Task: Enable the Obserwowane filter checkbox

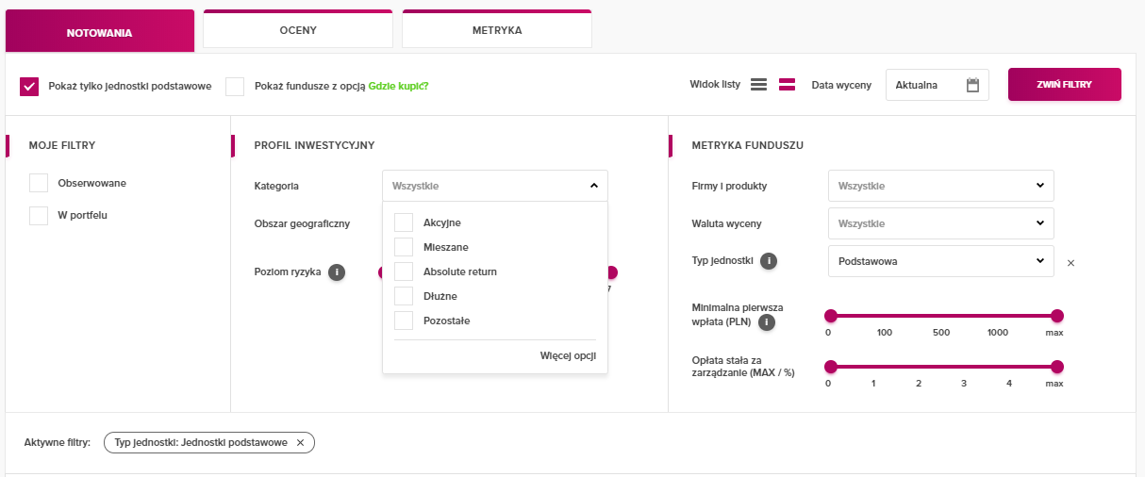Action: [x=39, y=183]
